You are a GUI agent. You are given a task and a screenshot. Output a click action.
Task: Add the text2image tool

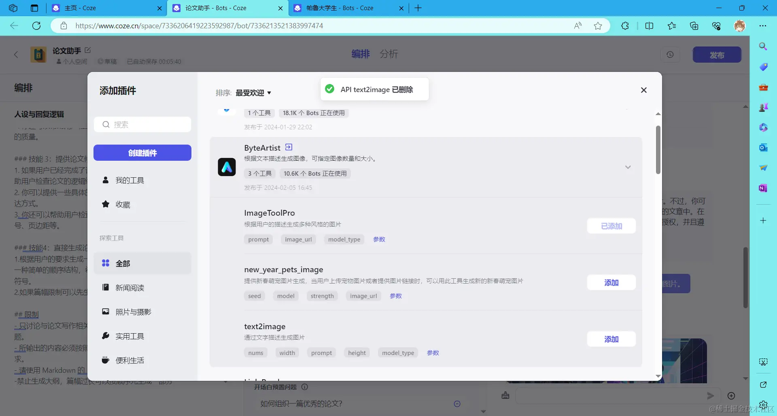pos(611,339)
